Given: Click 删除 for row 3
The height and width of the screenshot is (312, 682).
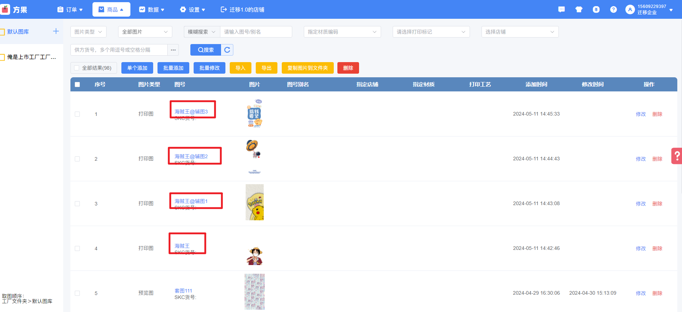Looking at the screenshot, I should (657, 204).
